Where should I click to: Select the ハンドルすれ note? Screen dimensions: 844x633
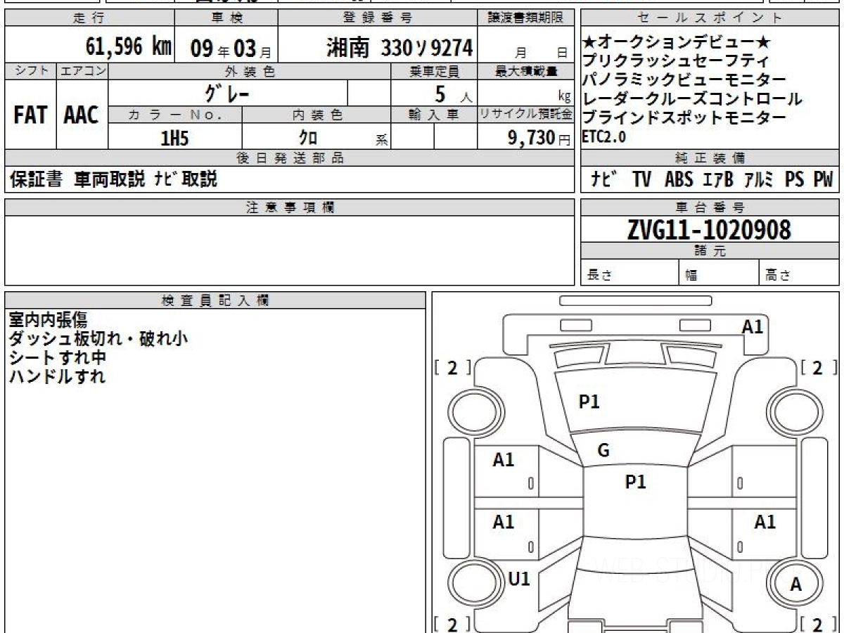[x=58, y=376]
